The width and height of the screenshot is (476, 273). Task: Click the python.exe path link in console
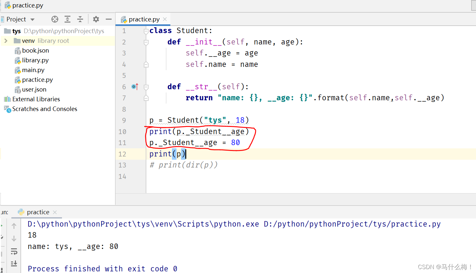pos(143,224)
